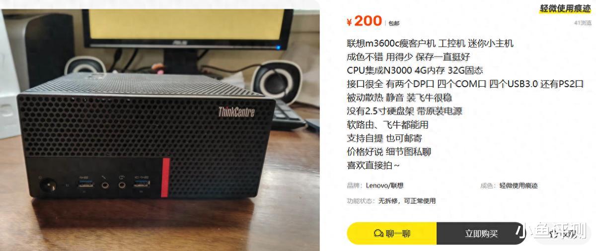596x251 pixels.
Task: Click the chat bubble icon in 聊一聊
Action: tap(379, 234)
